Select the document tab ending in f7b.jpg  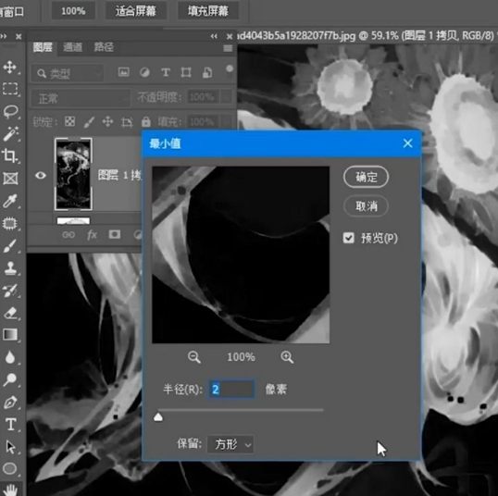click(x=366, y=35)
